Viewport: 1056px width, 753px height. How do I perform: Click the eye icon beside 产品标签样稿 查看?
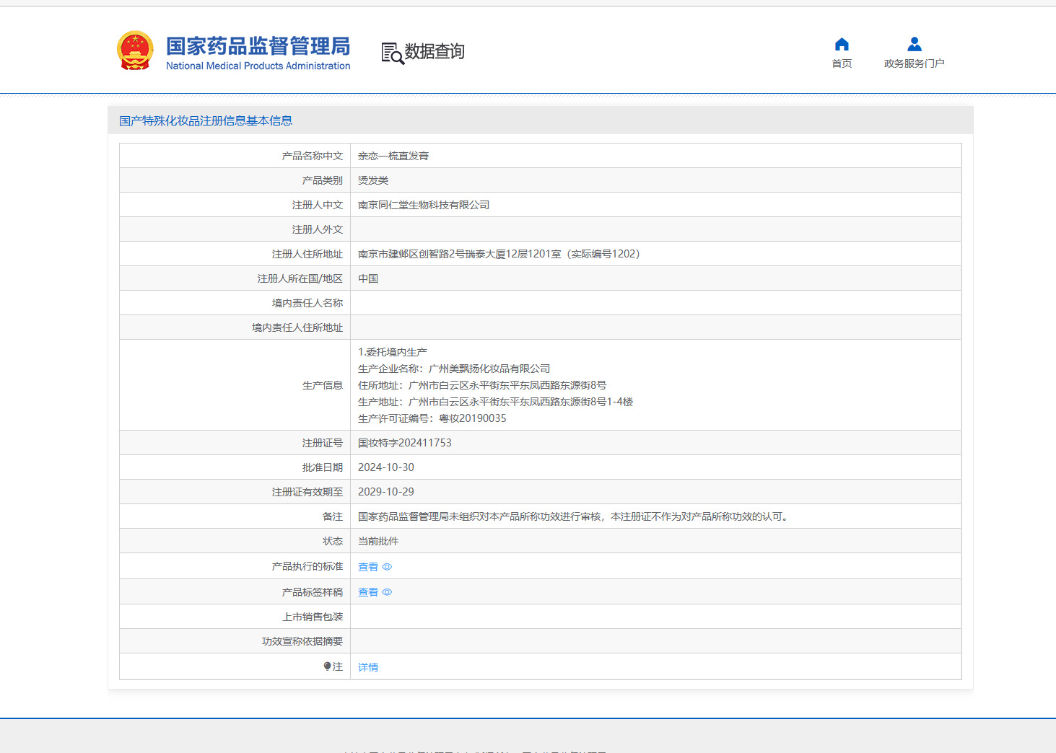pyautogui.click(x=387, y=592)
